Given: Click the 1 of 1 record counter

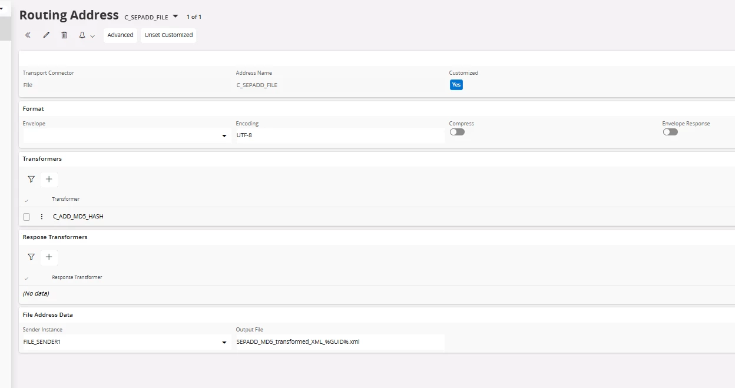Looking at the screenshot, I should [x=194, y=17].
